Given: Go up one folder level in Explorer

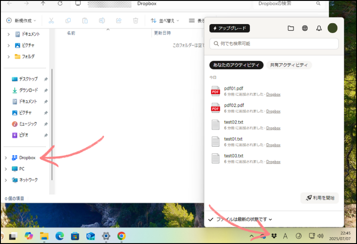Looking at the screenshot, I should [43, 4].
